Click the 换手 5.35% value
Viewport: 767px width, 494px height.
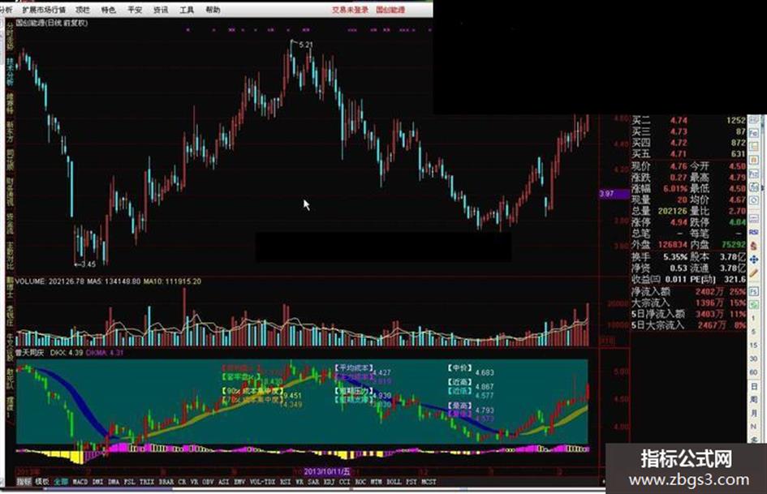[x=675, y=257]
